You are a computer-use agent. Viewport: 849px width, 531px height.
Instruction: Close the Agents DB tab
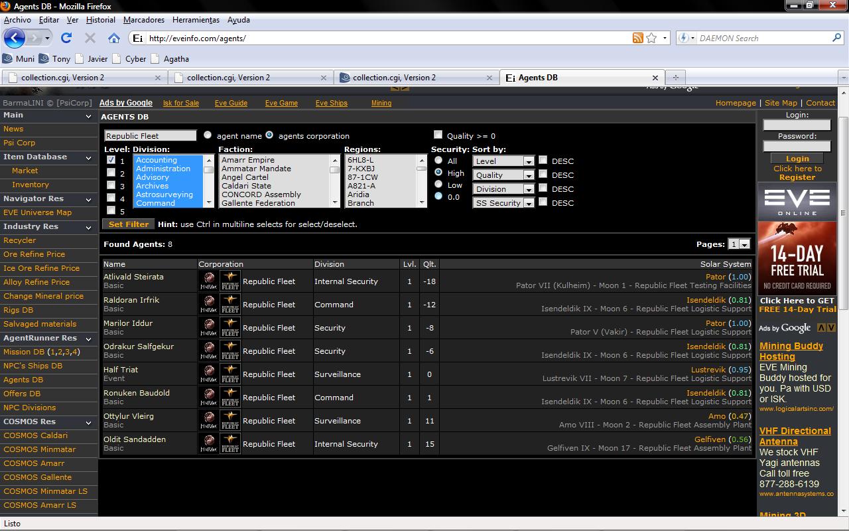tap(655, 78)
